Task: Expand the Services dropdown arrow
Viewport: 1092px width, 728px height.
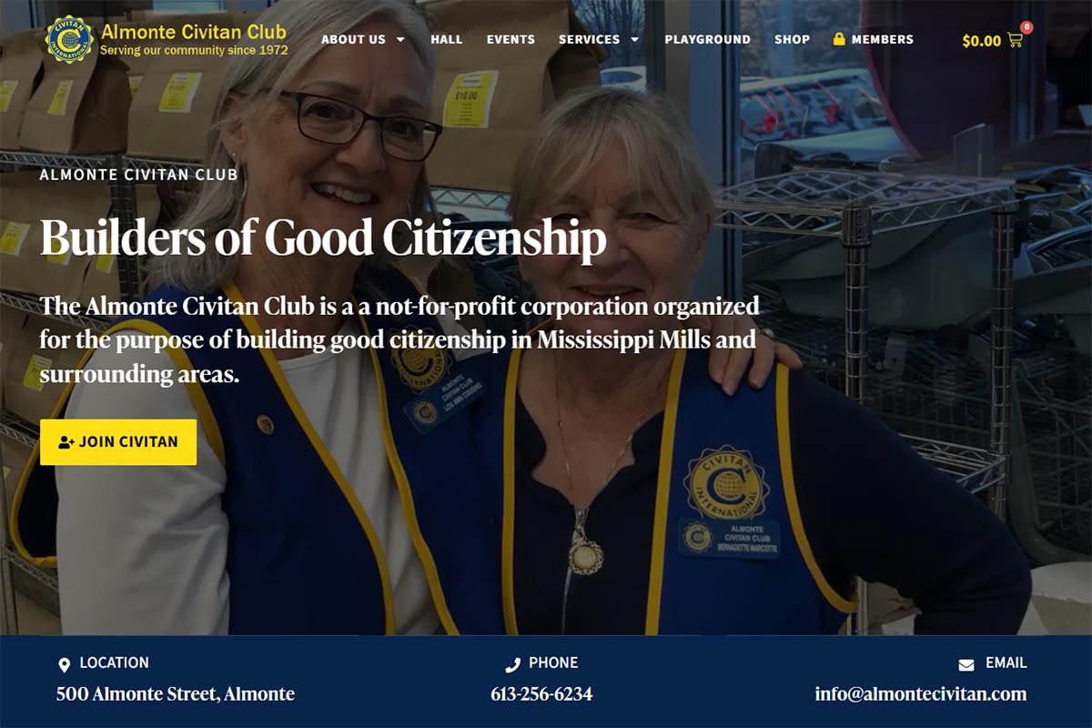Action: [634, 39]
